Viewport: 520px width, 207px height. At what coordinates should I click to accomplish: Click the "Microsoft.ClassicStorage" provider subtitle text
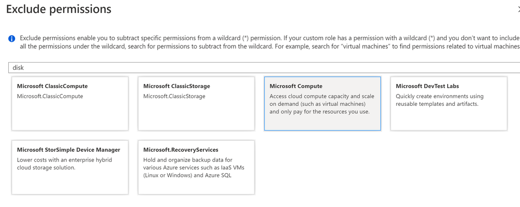pyautogui.click(x=174, y=96)
